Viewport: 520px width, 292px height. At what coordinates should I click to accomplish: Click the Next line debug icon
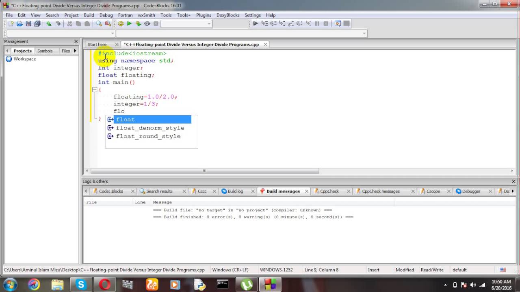273,24
